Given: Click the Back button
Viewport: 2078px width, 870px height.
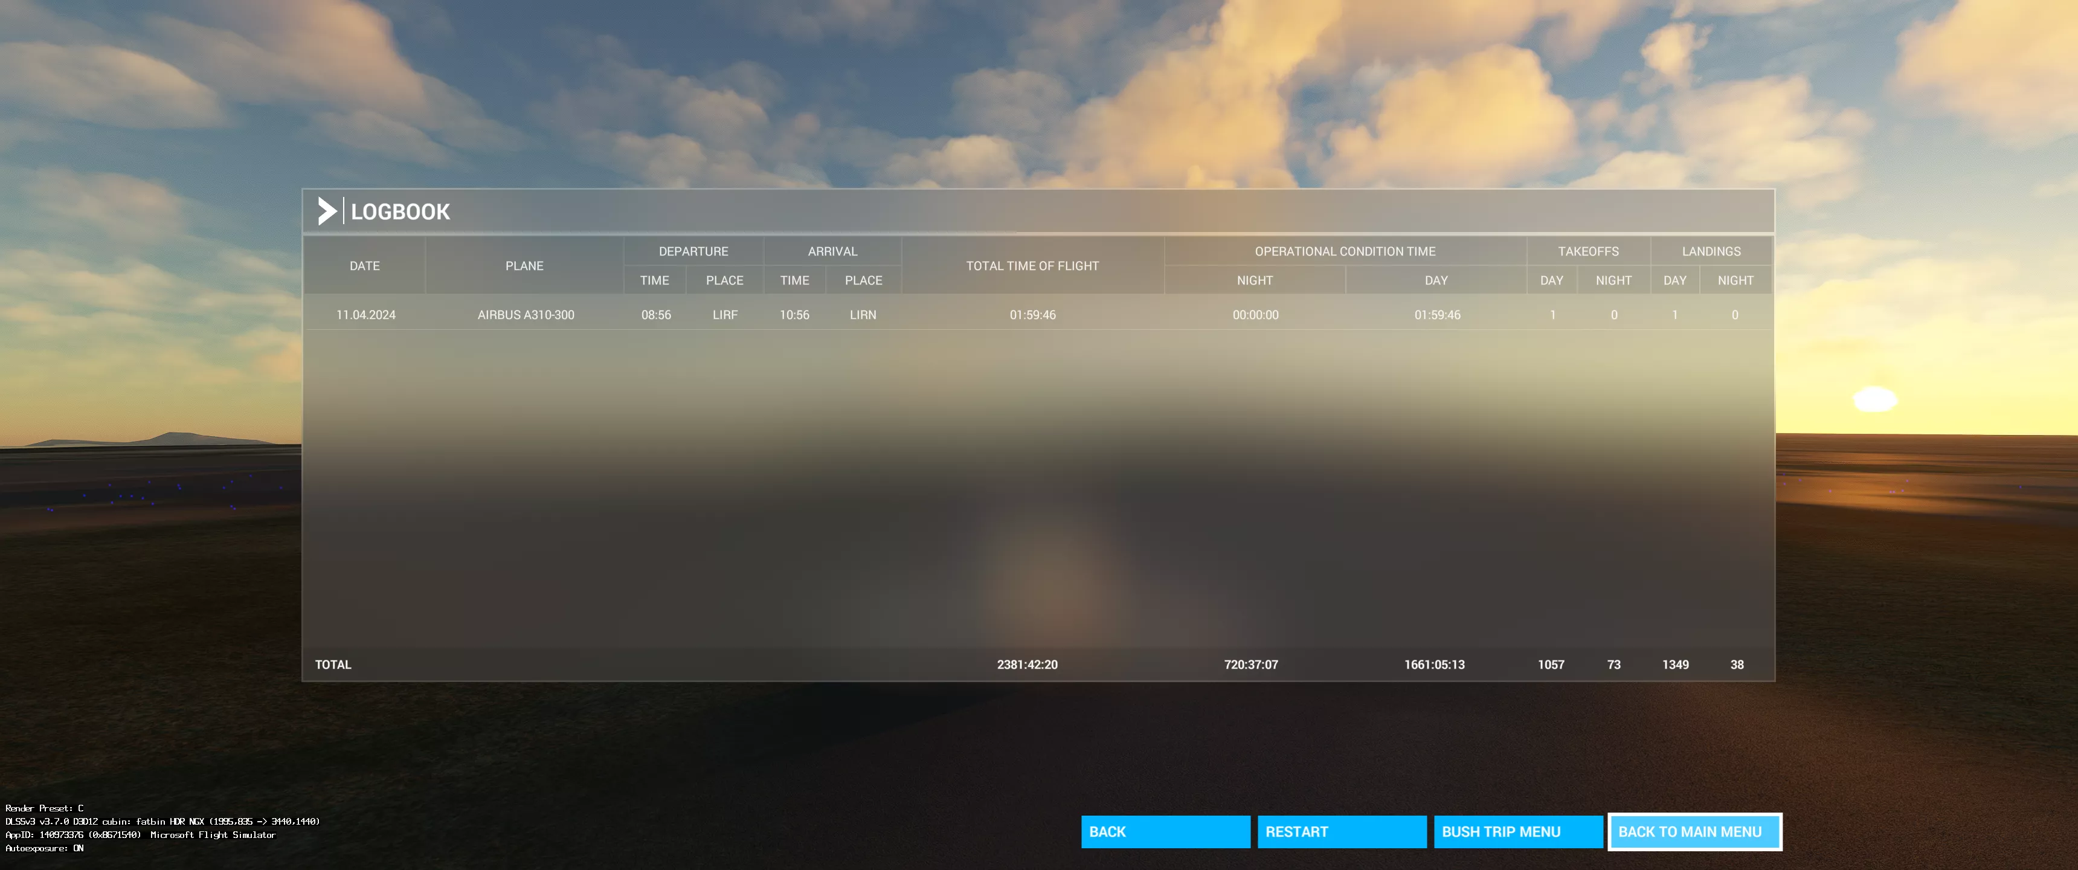Looking at the screenshot, I should tap(1166, 831).
